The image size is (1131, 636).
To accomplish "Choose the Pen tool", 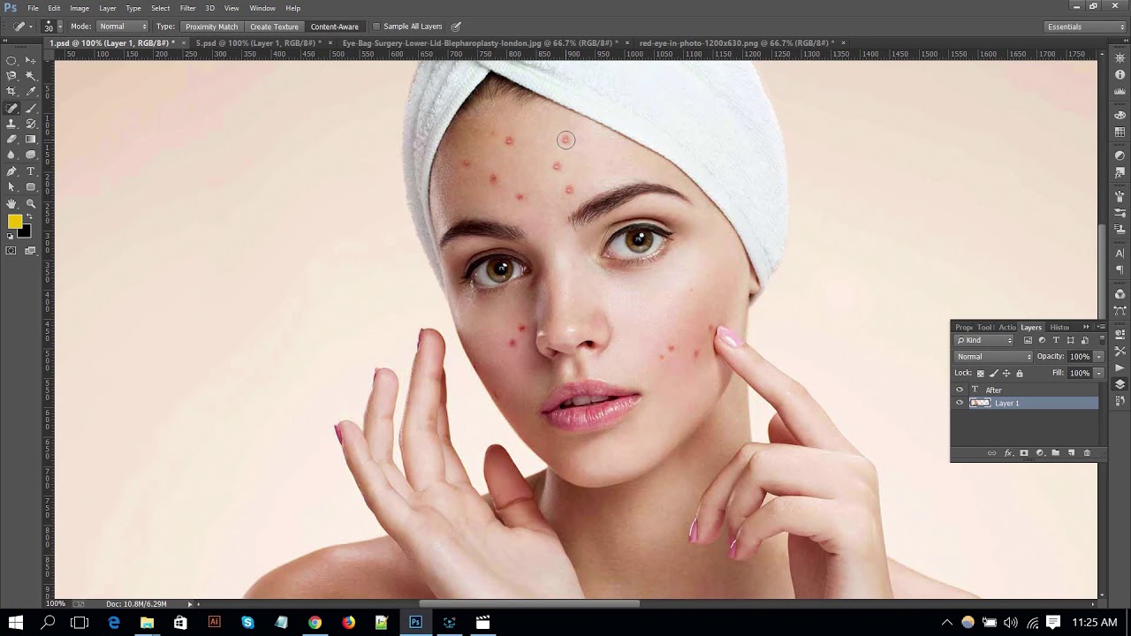I will coord(11,171).
